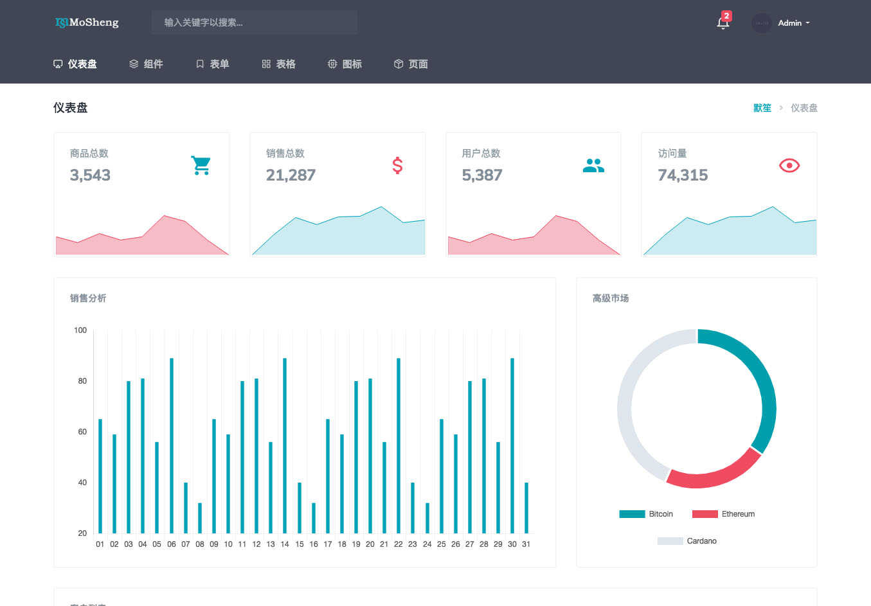Click the 仪表盘 page heading
This screenshot has width=871, height=606.
[71, 108]
